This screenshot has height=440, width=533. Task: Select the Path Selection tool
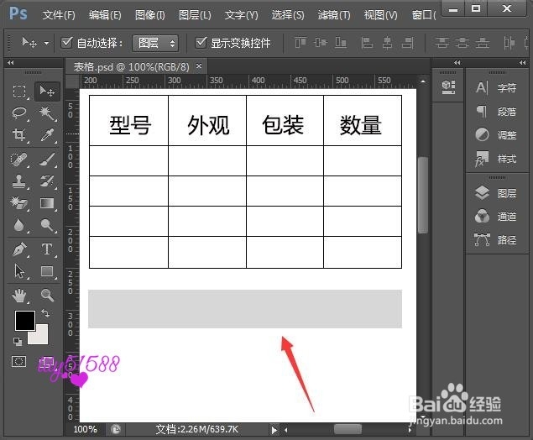pyautogui.click(x=19, y=271)
